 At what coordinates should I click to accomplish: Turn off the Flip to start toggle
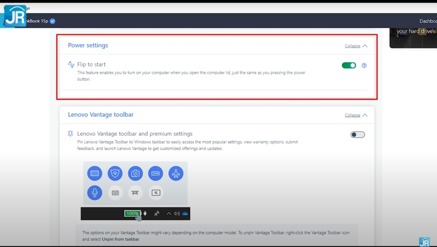point(349,65)
